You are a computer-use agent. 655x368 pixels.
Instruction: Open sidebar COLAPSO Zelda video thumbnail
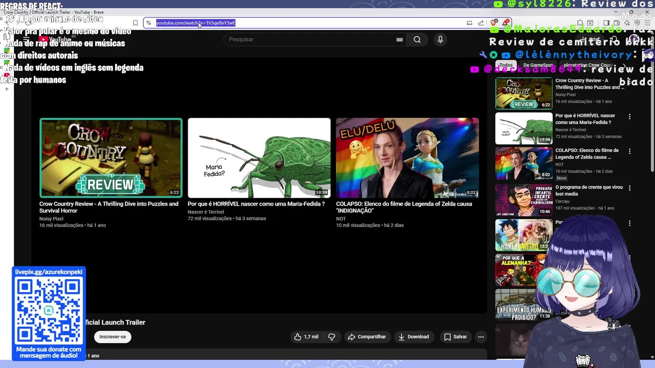pyautogui.click(x=523, y=164)
